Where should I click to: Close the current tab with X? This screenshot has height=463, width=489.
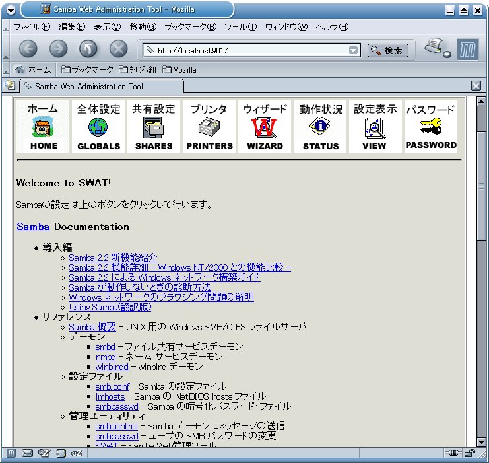tap(476, 86)
